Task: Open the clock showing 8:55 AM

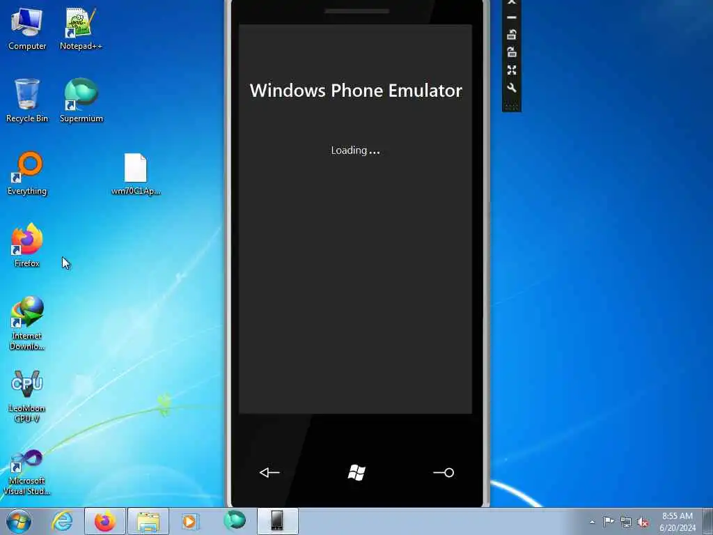Action: tap(677, 522)
